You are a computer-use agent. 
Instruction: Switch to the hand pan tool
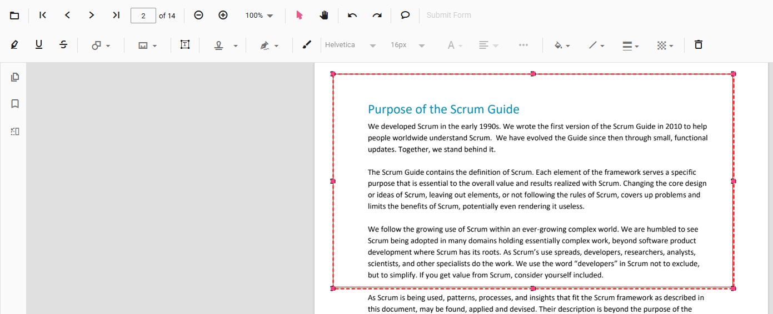click(x=324, y=16)
